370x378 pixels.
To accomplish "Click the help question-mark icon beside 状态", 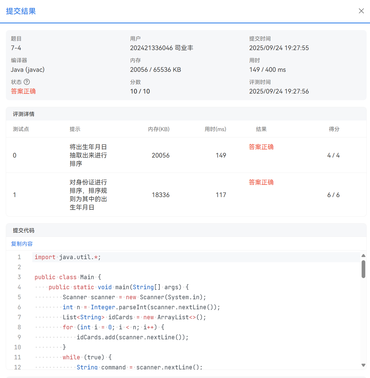I will 27,82.
